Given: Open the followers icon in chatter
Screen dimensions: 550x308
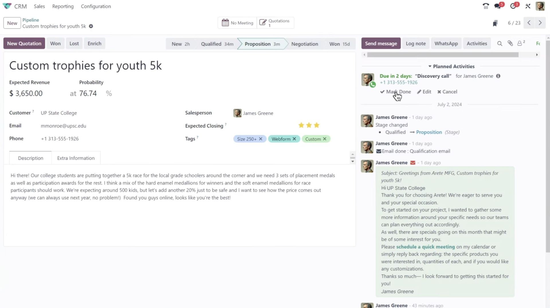Looking at the screenshot, I should 520,44.
